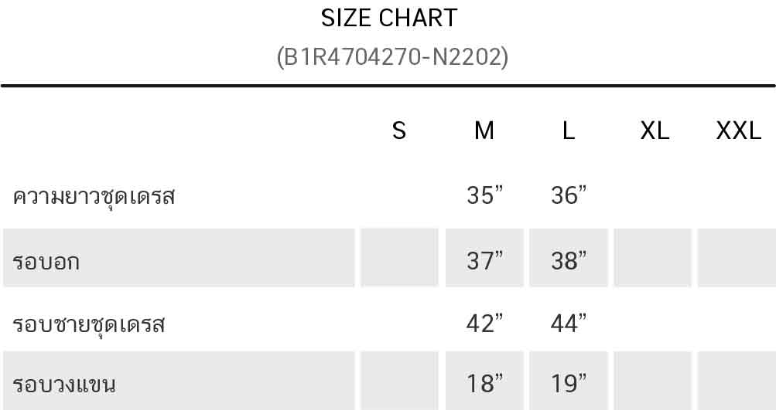
Task: Select the M size column header
Action: 484,131
